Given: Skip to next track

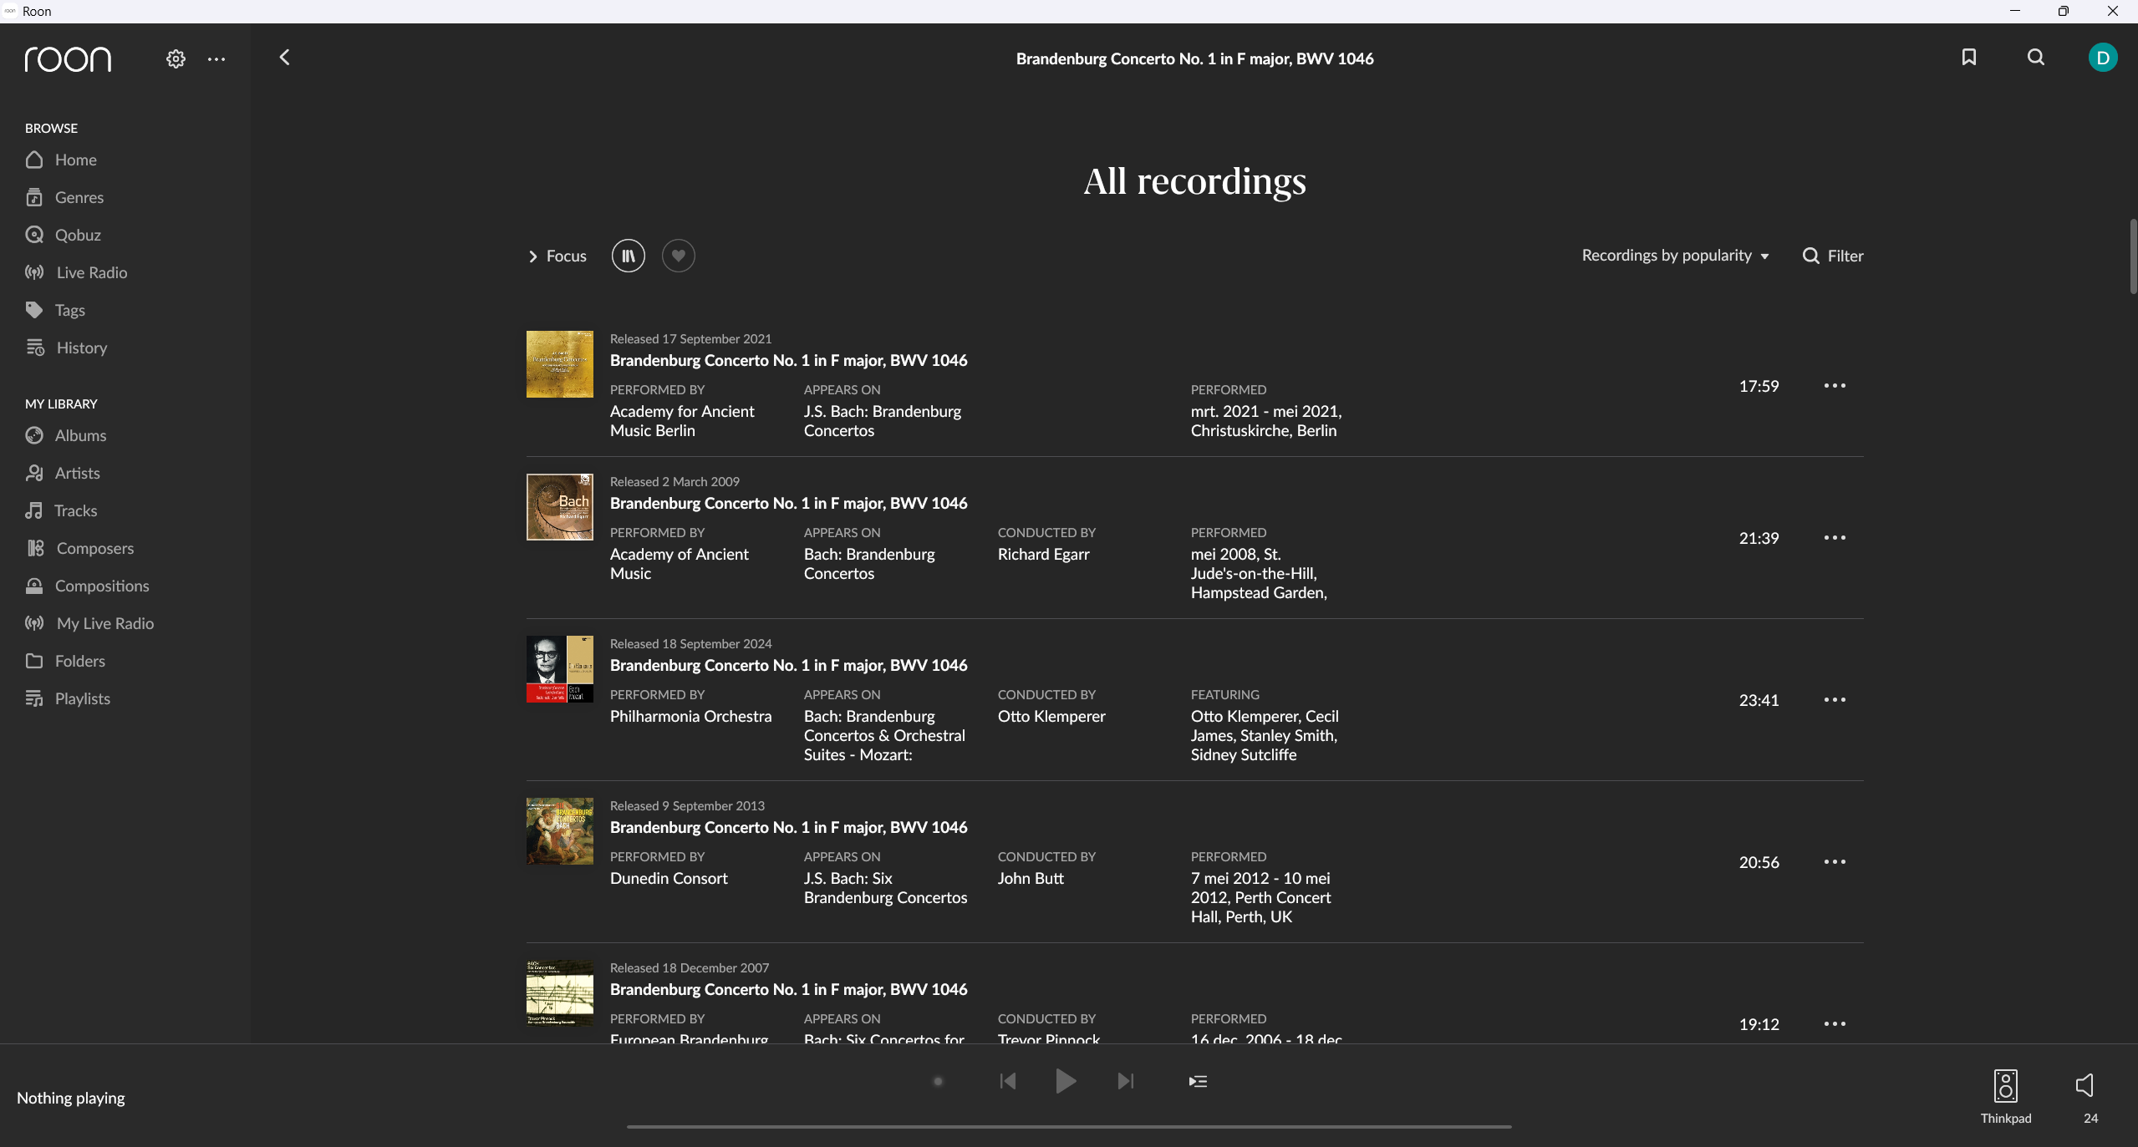Looking at the screenshot, I should pos(1126,1081).
